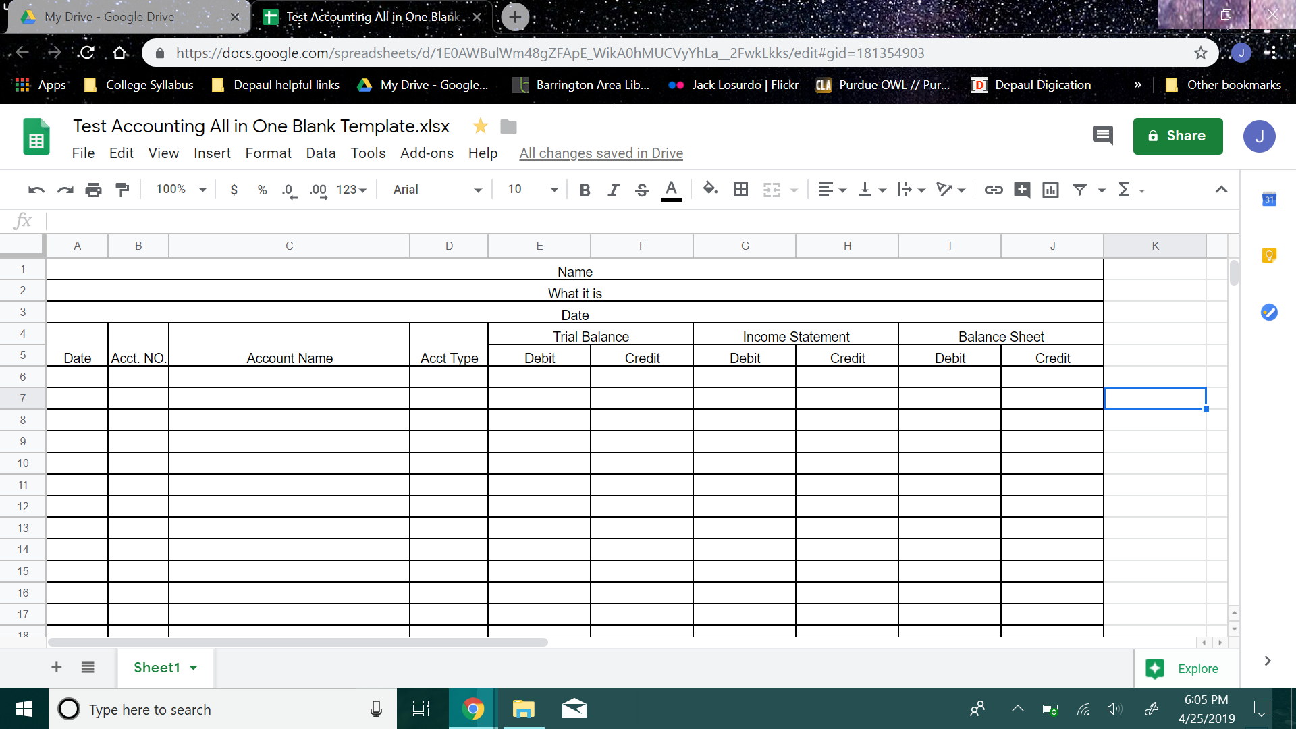Open the Format menu
The width and height of the screenshot is (1296, 729).
pyautogui.click(x=268, y=153)
